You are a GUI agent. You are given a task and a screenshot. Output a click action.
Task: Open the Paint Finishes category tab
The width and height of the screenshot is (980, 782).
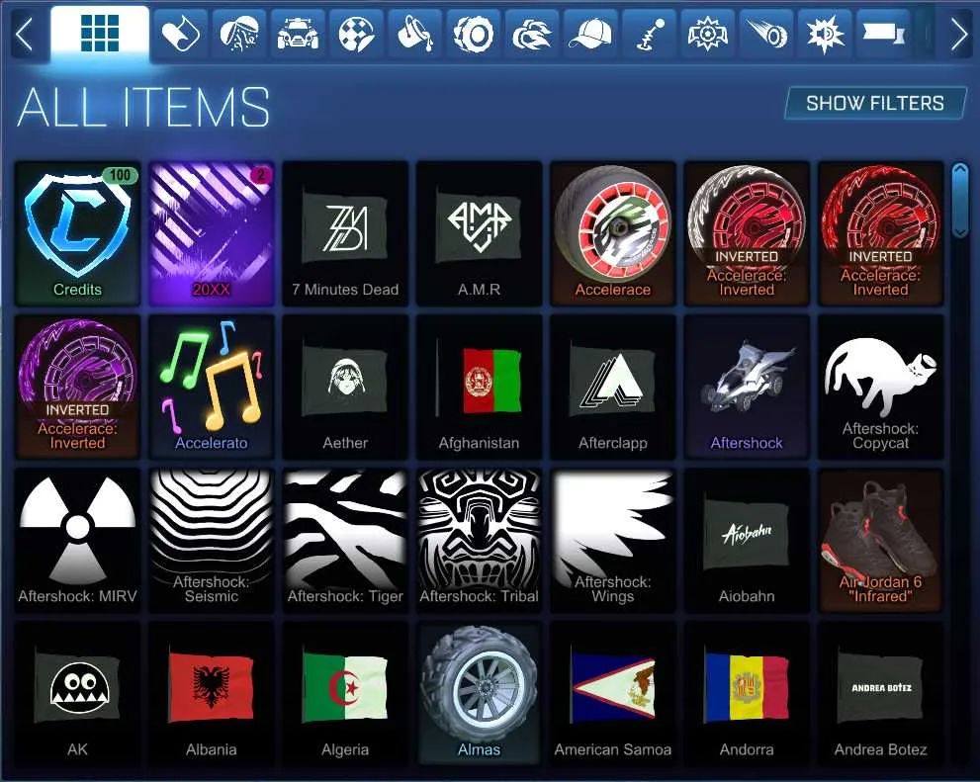click(415, 33)
